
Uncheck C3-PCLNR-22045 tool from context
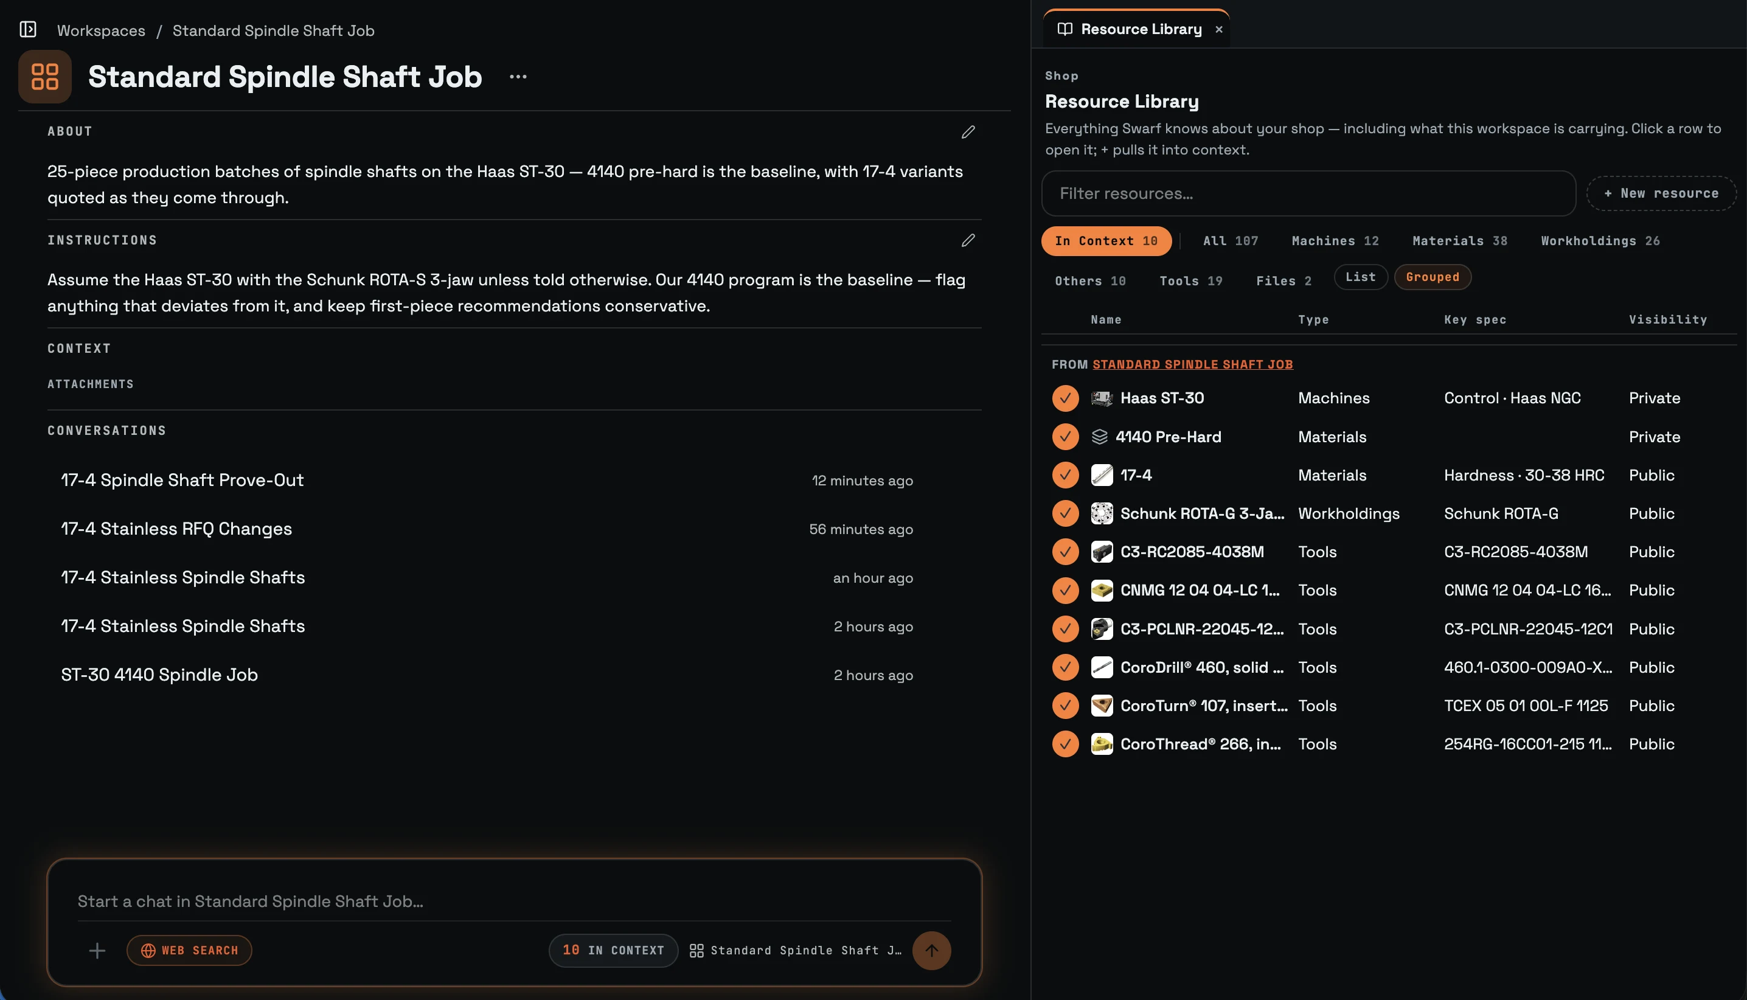coord(1065,629)
